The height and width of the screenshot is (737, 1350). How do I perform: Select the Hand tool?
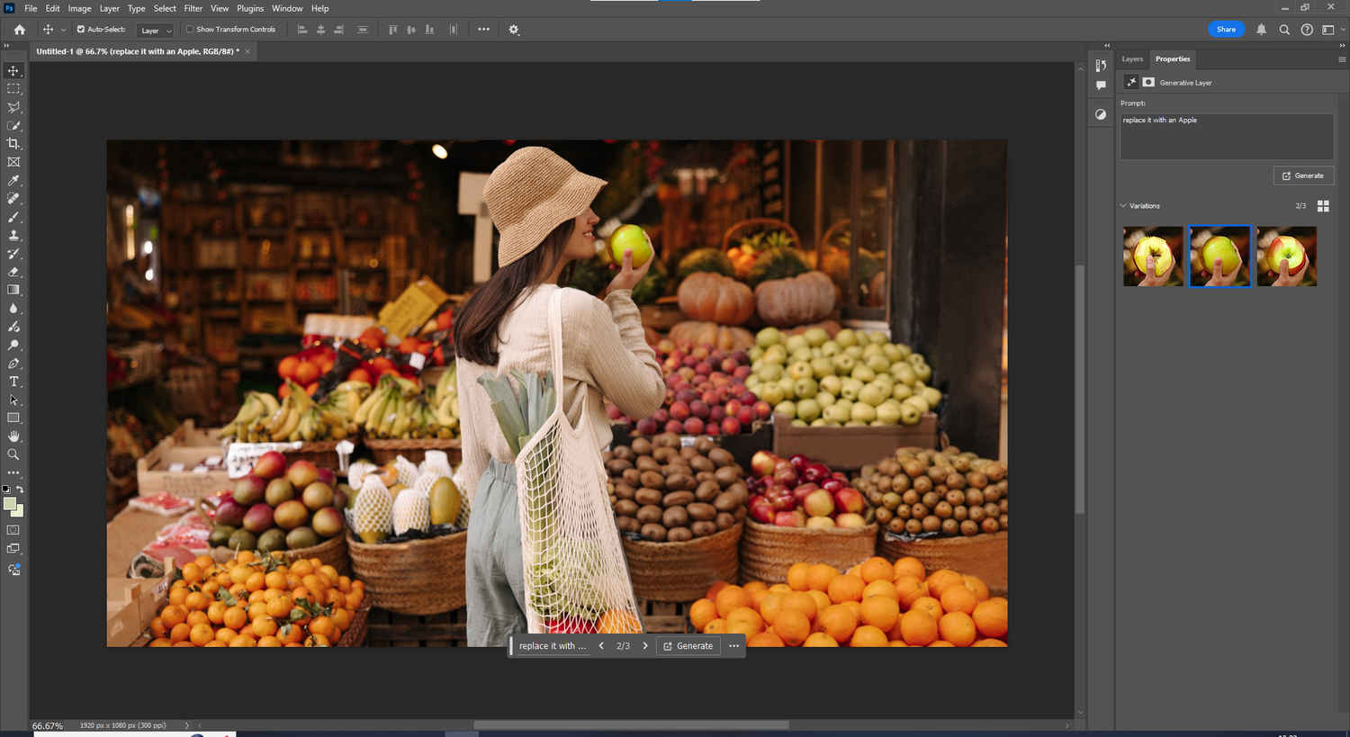pyautogui.click(x=13, y=436)
